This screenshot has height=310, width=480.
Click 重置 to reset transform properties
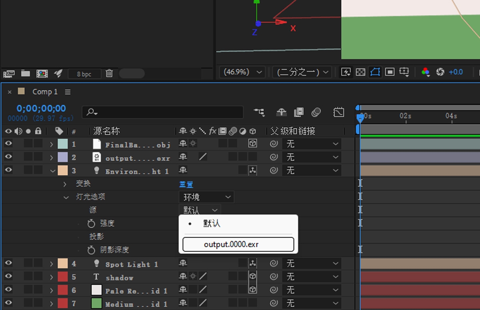coord(186,184)
